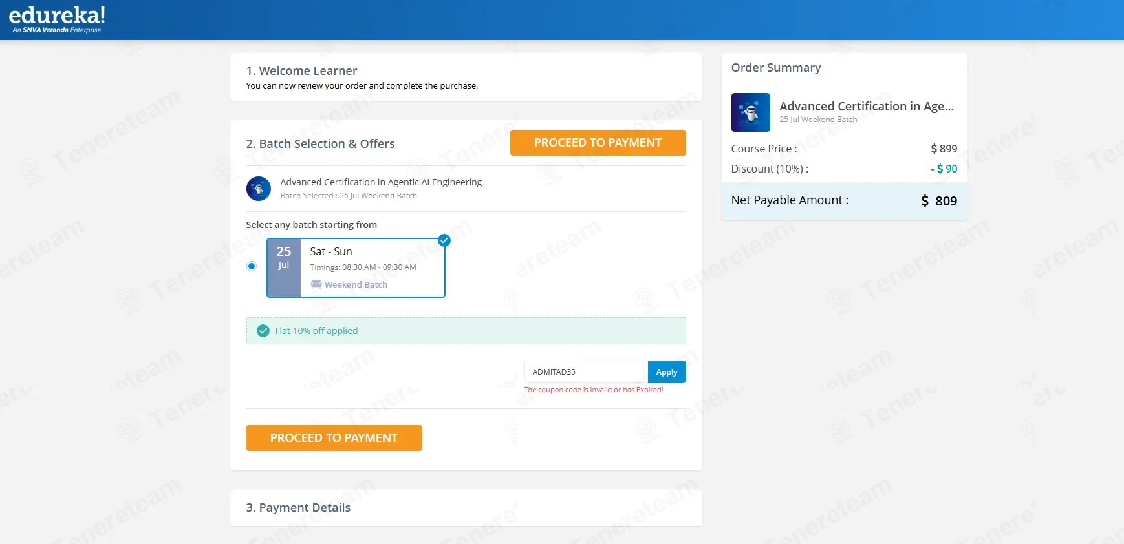Click the Discount value - $ 90
The height and width of the screenshot is (544, 1124).
(944, 169)
